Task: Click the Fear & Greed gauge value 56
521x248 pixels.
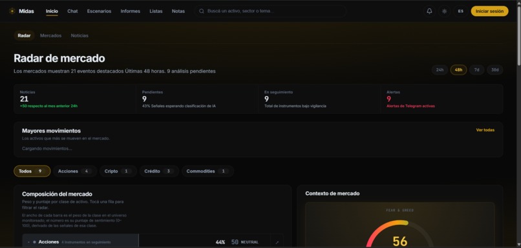Action: click(x=399, y=241)
